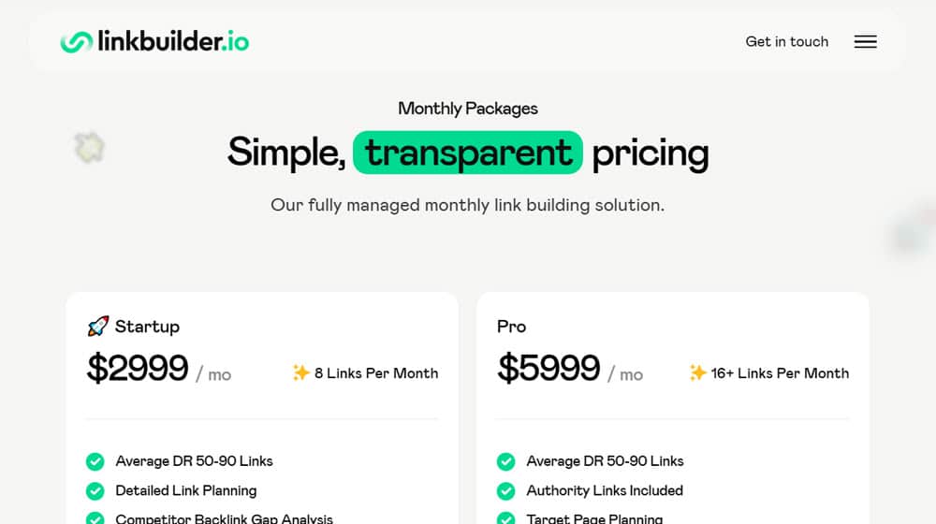The height and width of the screenshot is (524, 936).
Task: Click the Get in touch link
Action: tap(787, 42)
